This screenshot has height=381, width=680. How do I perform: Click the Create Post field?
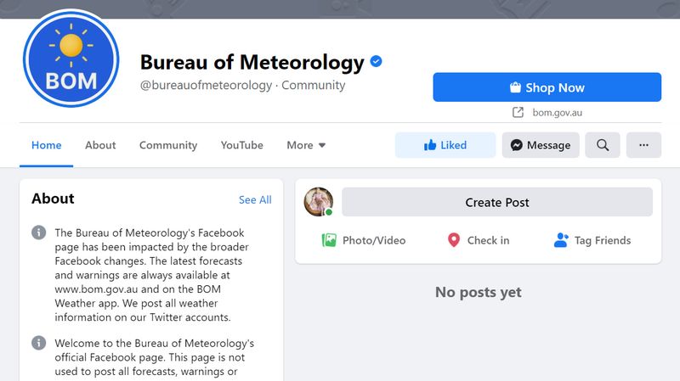click(497, 202)
